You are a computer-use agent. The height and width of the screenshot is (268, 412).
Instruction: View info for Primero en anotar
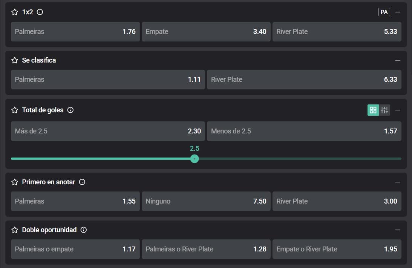[82, 182]
